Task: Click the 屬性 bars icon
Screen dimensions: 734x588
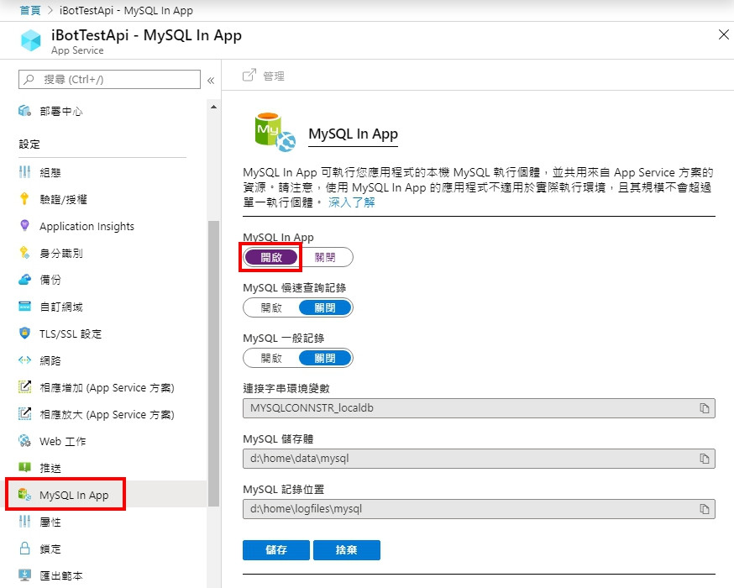Action: (x=24, y=522)
